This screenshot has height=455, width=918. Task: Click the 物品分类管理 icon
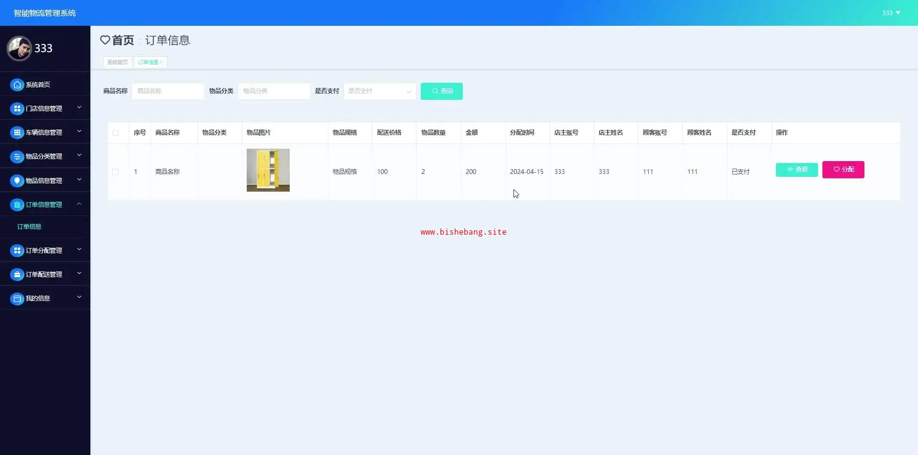pyautogui.click(x=17, y=156)
